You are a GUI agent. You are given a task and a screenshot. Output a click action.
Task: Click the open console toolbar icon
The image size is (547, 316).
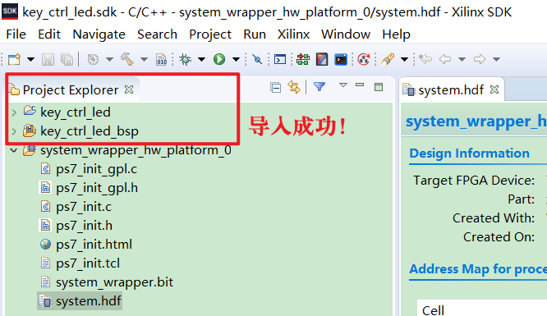pos(280,59)
